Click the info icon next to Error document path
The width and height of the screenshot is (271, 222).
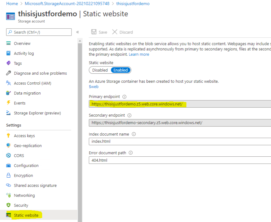coord(131,153)
